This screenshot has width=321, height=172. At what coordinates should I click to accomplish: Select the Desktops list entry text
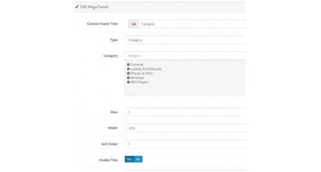point(137,78)
